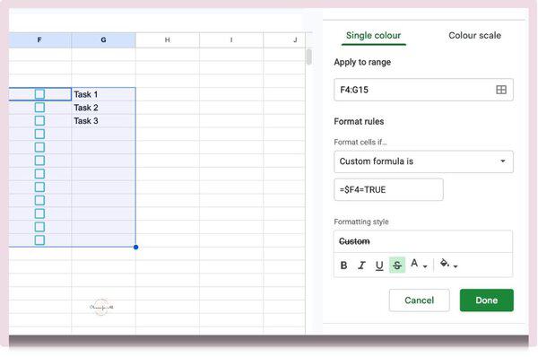Click the green Done button
The width and height of the screenshot is (538, 357).
pos(487,300)
